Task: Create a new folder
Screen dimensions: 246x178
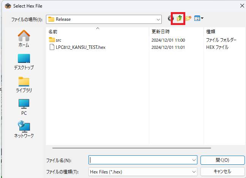Action: (188, 18)
